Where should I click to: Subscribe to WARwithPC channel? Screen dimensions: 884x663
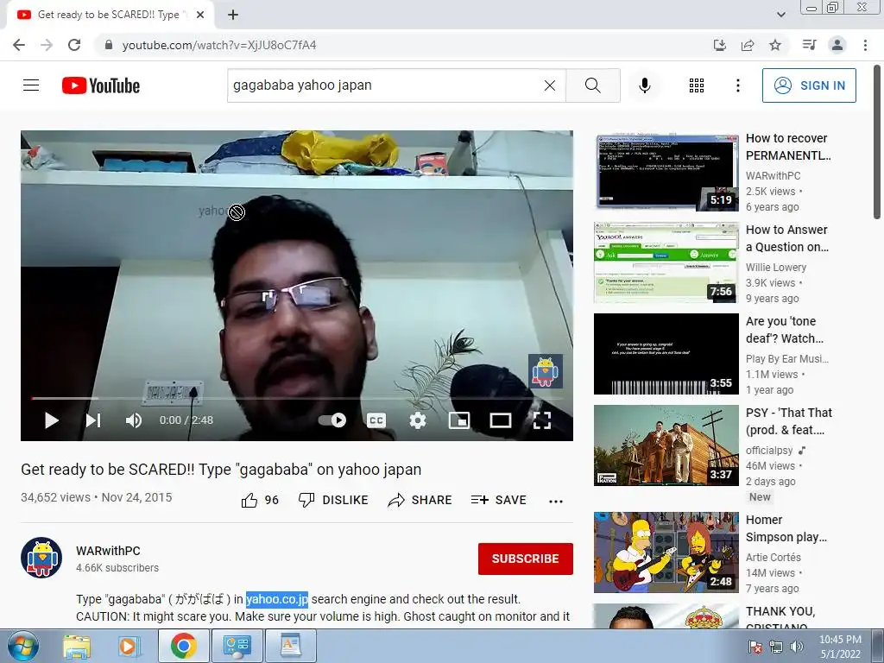click(526, 559)
